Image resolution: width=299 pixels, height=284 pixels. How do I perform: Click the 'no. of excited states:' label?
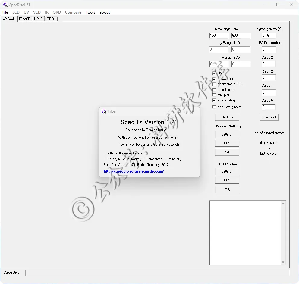(x=269, y=133)
